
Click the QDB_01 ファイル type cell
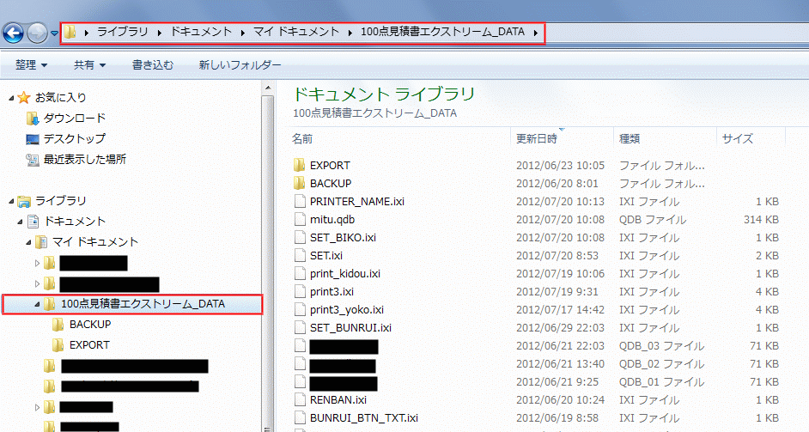pyautogui.click(x=661, y=382)
